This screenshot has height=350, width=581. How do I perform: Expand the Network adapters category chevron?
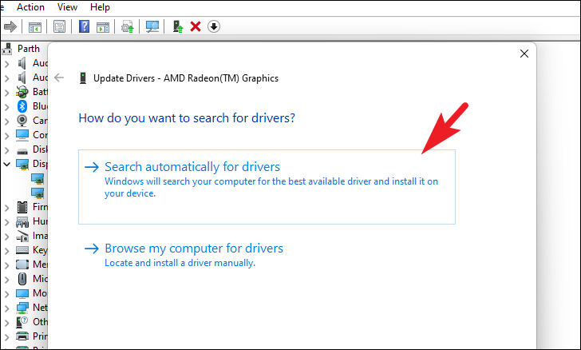point(6,308)
